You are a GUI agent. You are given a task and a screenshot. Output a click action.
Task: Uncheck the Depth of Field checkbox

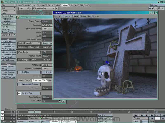click(x=19, y=93)
